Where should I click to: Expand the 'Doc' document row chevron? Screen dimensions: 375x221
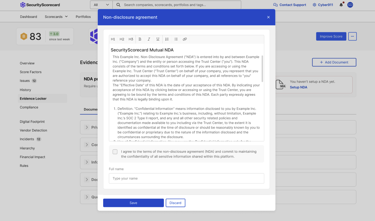87,180
